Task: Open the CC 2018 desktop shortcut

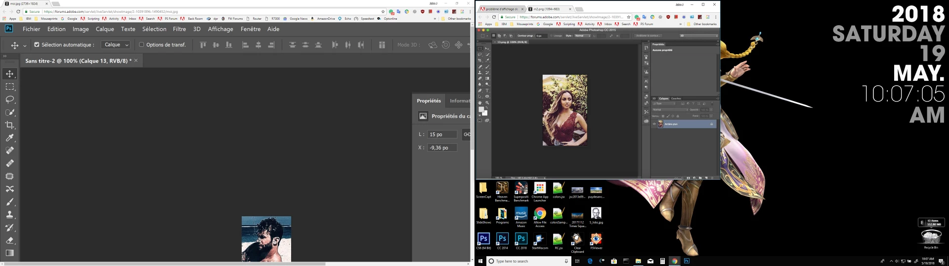Action: (521, 241)
